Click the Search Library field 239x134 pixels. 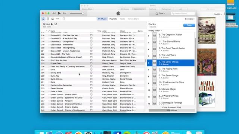click(x=183, y=13)
